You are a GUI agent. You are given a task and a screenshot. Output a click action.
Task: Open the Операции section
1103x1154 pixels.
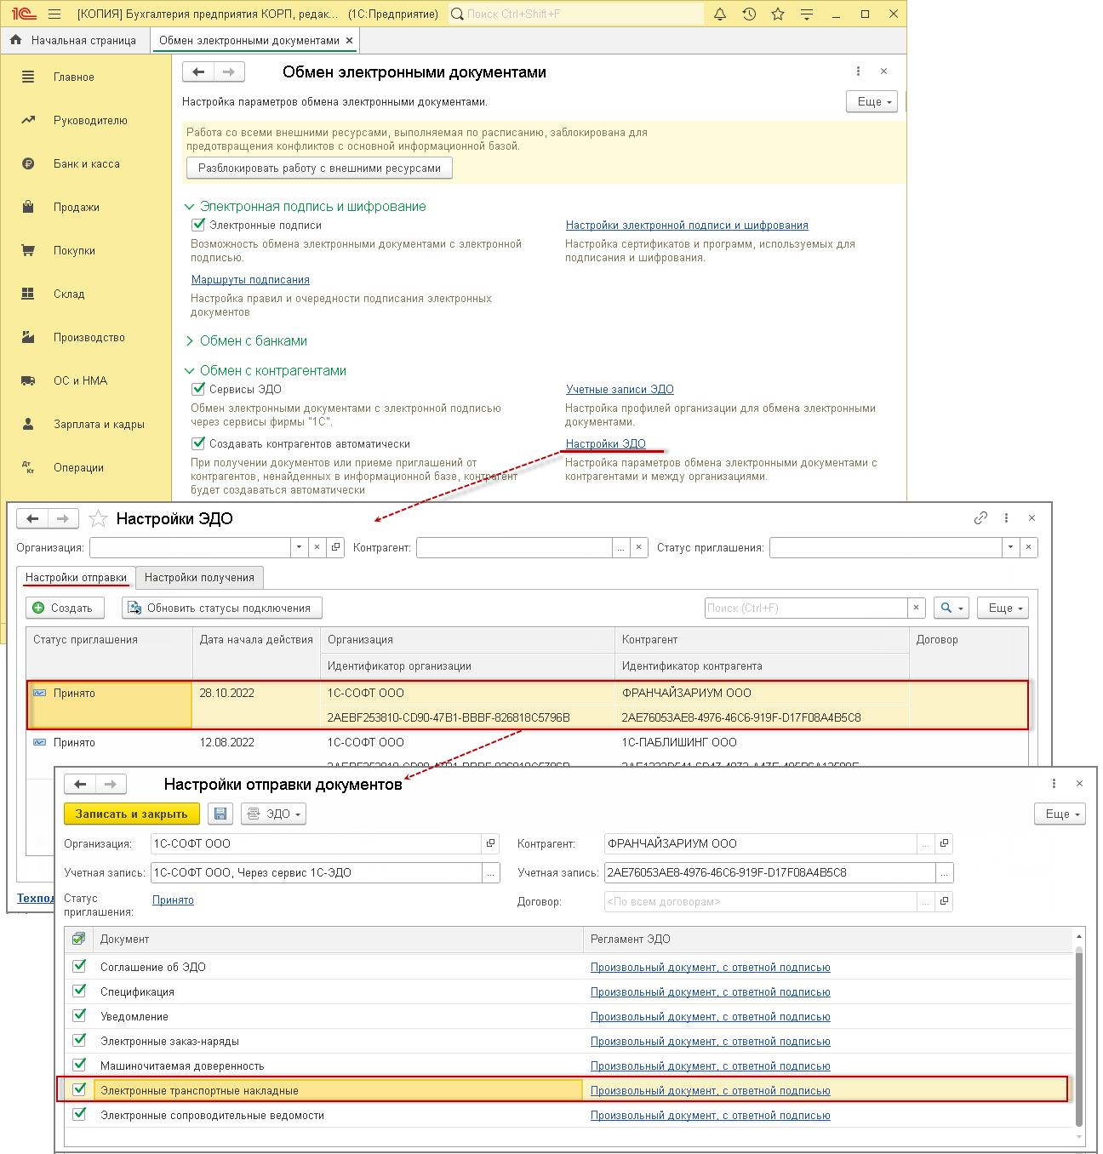[x=78, y=467]
